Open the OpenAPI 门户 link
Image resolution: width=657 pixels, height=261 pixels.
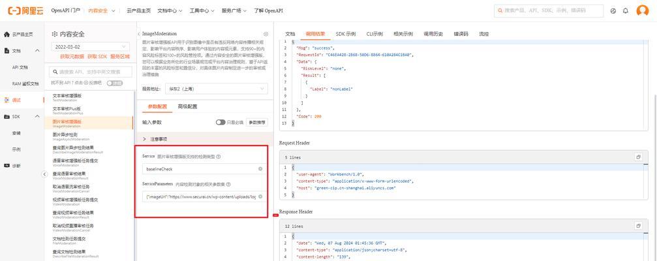coord(66,10)
